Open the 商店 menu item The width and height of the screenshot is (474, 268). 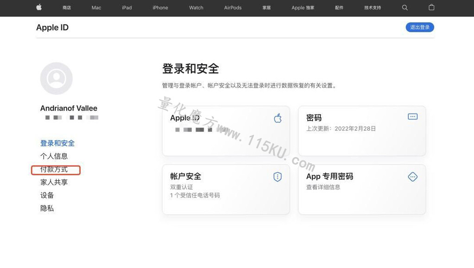67,8
